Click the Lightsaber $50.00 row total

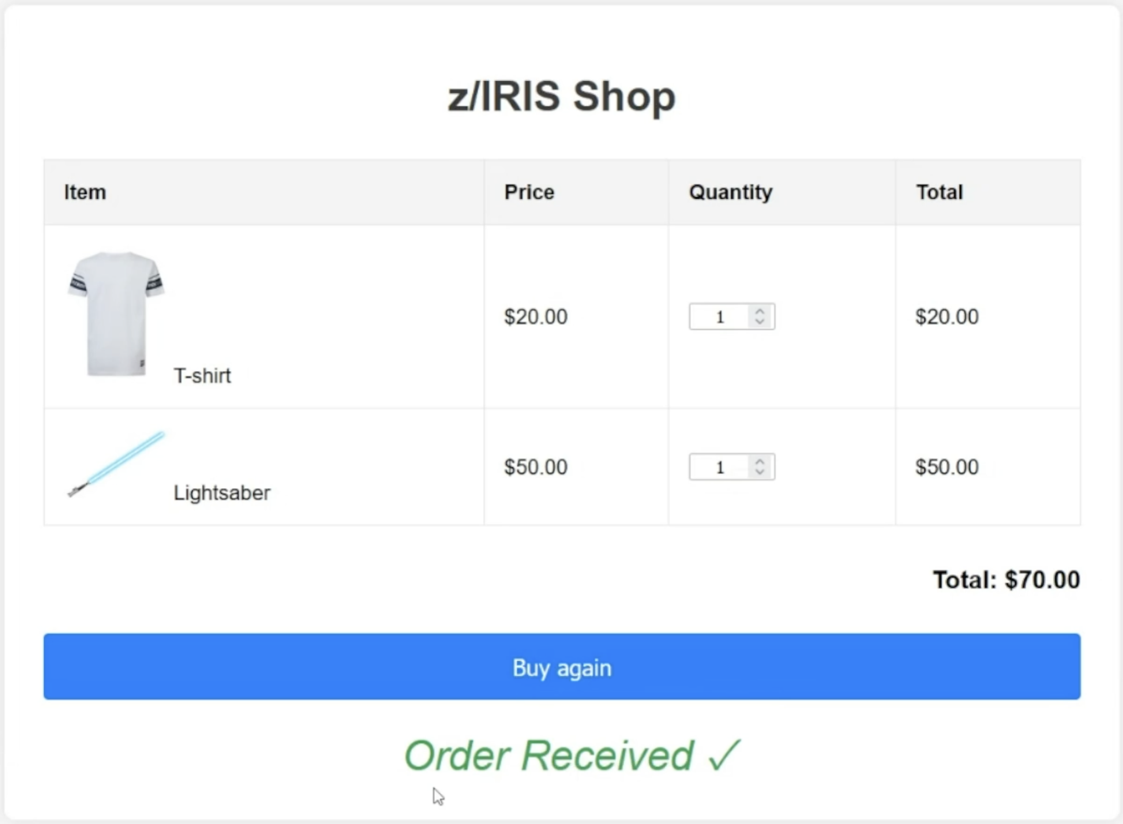coord(947,467)
